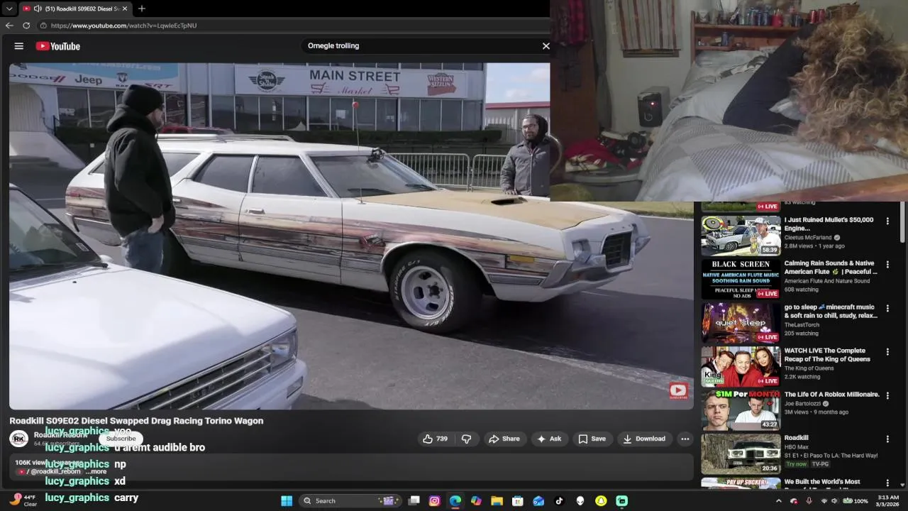Image resolution: width=908 pixels, height=511 pixels.
Task: Click the video player area
Action: [x=351, y=236]
